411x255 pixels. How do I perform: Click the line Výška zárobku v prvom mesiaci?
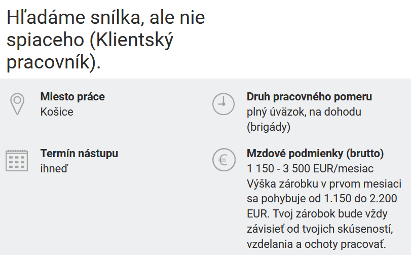pos(324,183)
